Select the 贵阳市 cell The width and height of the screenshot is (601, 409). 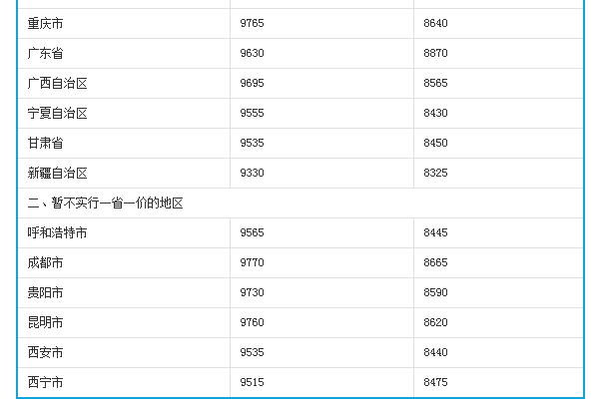pyautogui.click(x=45, y=292)
